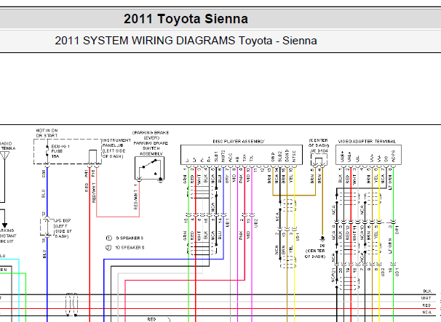This screenshot has width=441, height=322.
Task: Click the circled 2 legend marker
Action: coord(108,248)
